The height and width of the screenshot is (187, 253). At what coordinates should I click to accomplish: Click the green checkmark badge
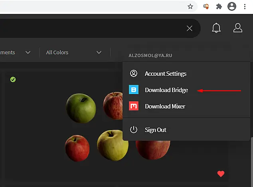(13, 79)
